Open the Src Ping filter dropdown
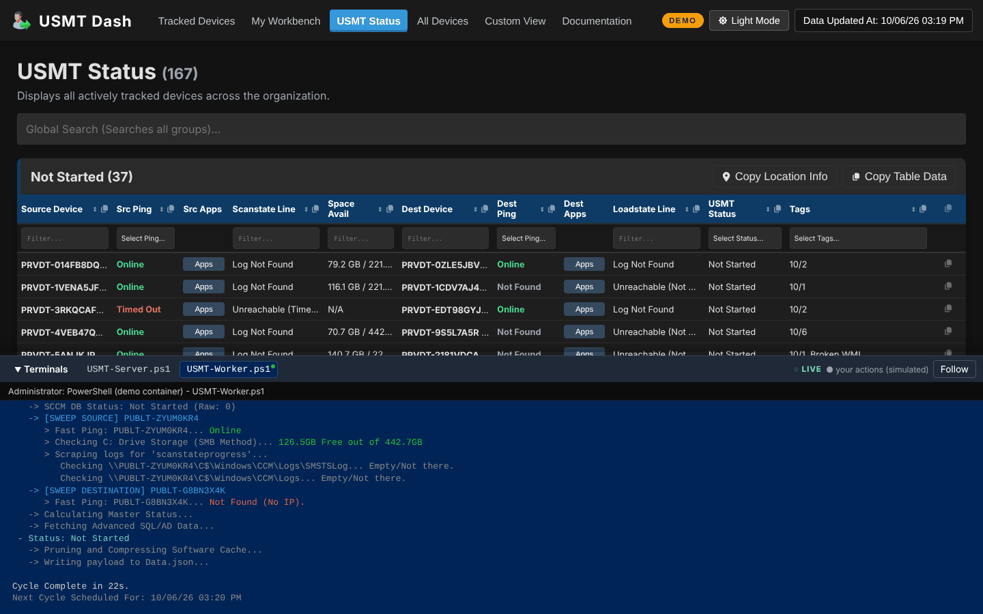Image resolution: width=983 pixels, height=614 pixels. coord(145,238)
